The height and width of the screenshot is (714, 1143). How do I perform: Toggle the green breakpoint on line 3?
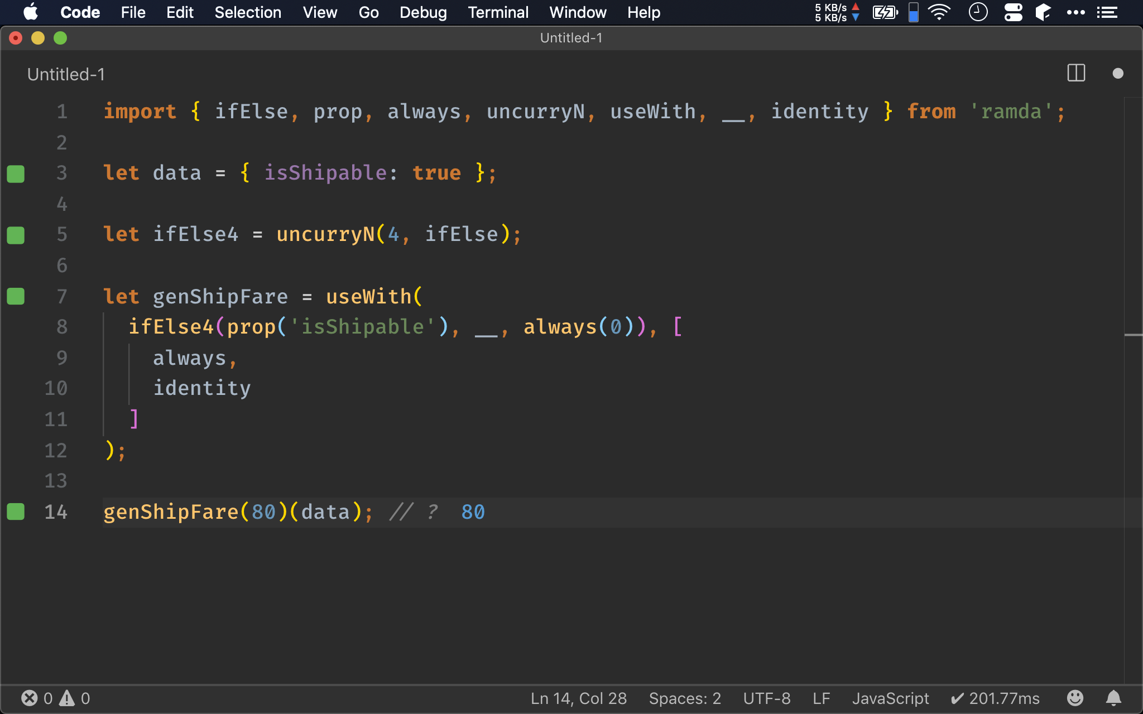(x=16, y=173)
